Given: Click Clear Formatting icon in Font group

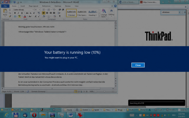Looking at the screenshot, I should (39, 13).
